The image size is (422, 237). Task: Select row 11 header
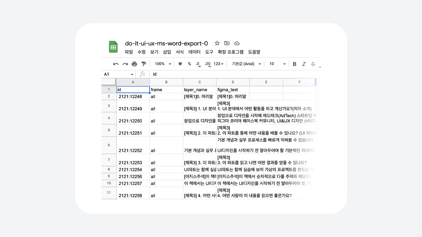point(109,193)
